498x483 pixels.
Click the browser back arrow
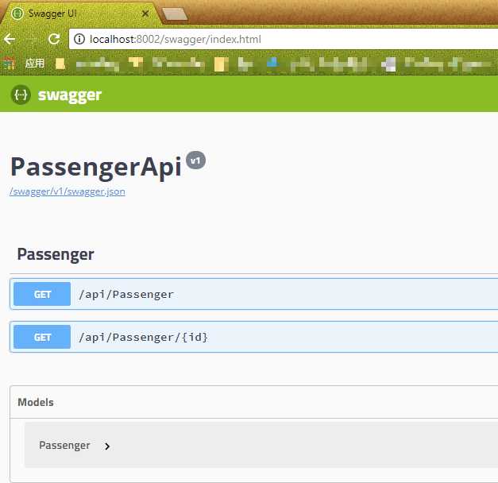coord(10,39)
